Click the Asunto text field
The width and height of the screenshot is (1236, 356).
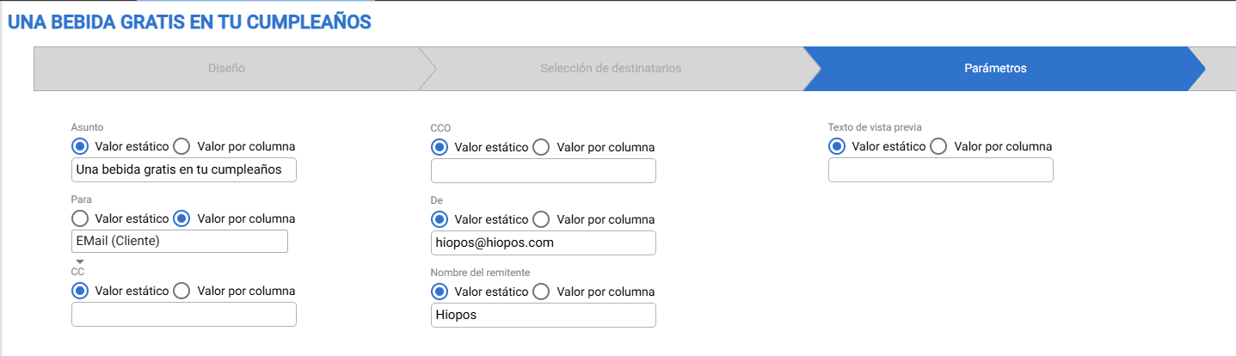click(x=184, y=169)
